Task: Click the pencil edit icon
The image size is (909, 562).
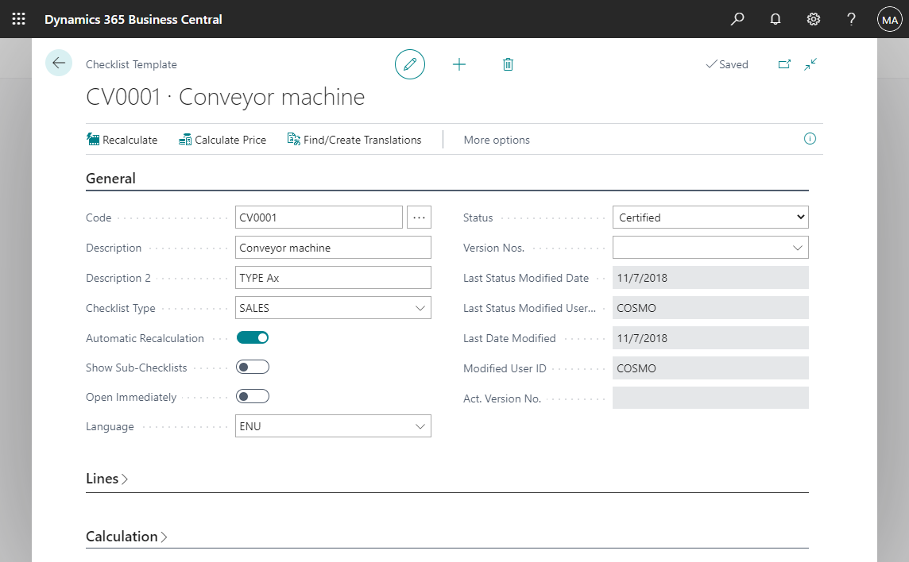Action: click(410, 64)
